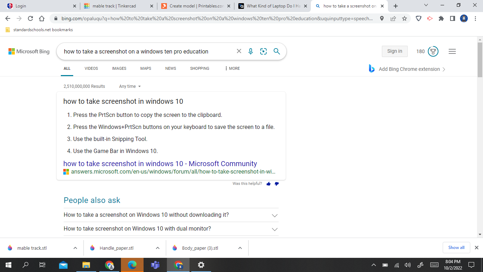
Task: Open options for Body_paper (3).stl download
Action: coord(240,248)
